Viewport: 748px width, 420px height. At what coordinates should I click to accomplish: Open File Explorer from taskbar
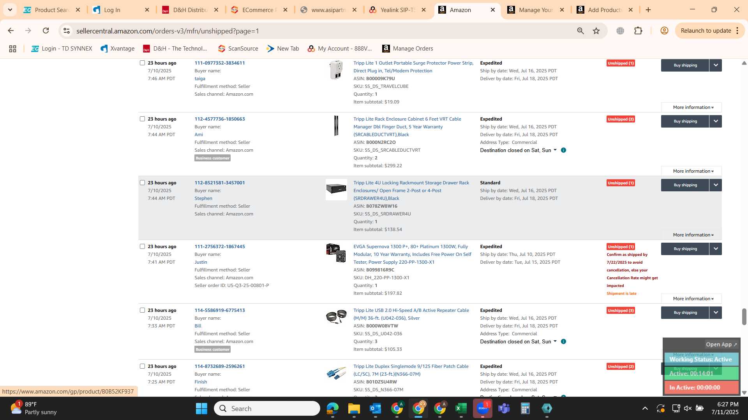(x=354, y=408)
